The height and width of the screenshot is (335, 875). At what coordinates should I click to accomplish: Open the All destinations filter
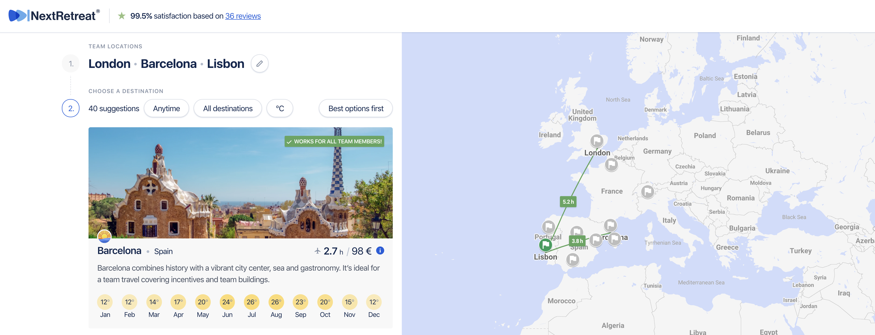(x=228, y=108)
